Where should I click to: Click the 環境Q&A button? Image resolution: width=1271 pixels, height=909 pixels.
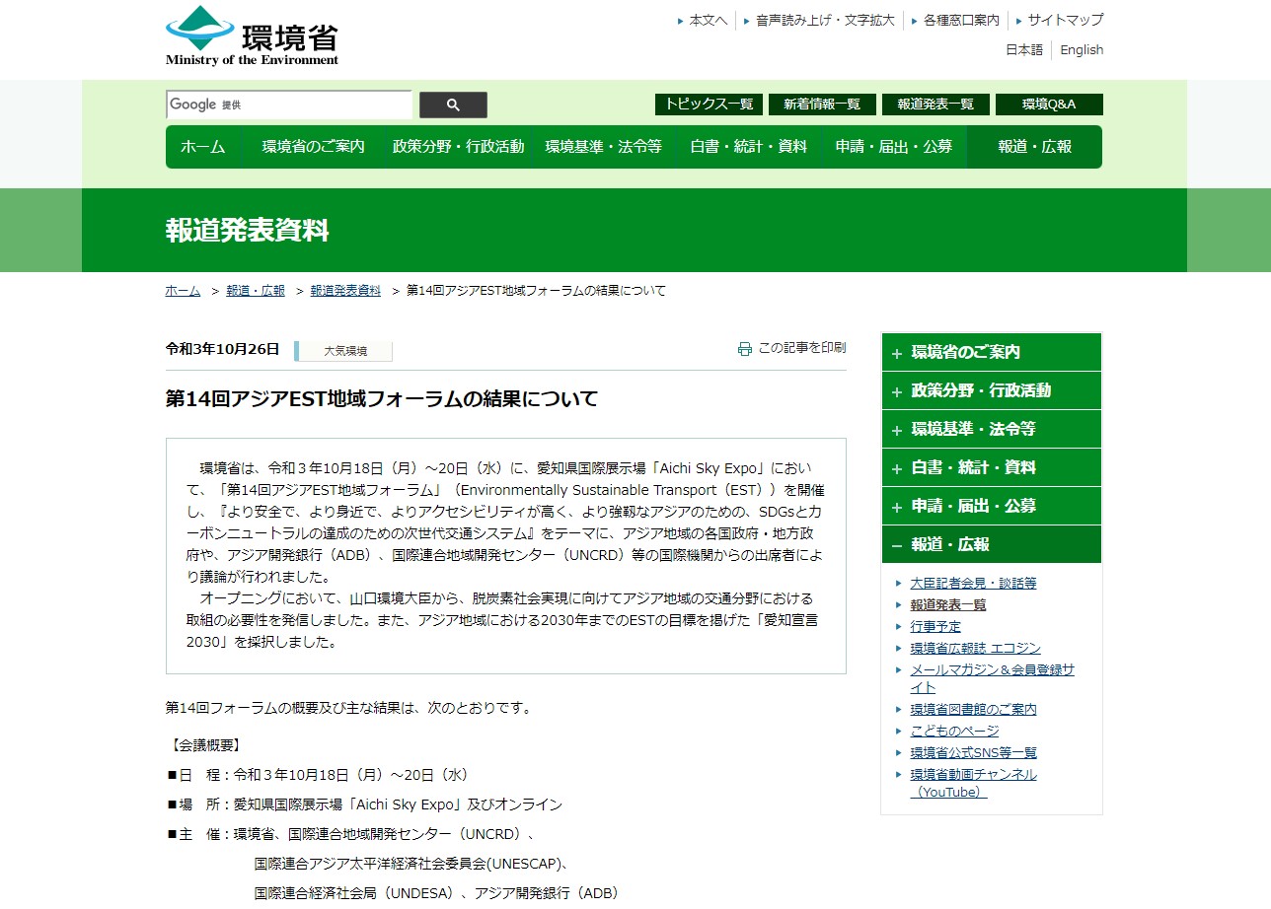coord(1049,105)
